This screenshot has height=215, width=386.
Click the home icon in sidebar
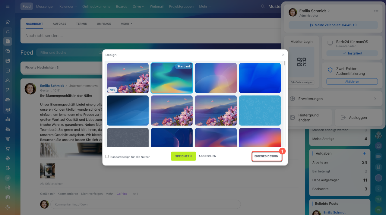point(8,22)
